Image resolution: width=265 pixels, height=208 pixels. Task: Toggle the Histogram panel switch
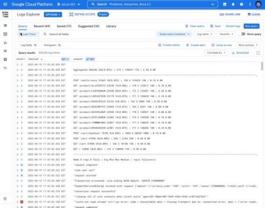point(59,45)
